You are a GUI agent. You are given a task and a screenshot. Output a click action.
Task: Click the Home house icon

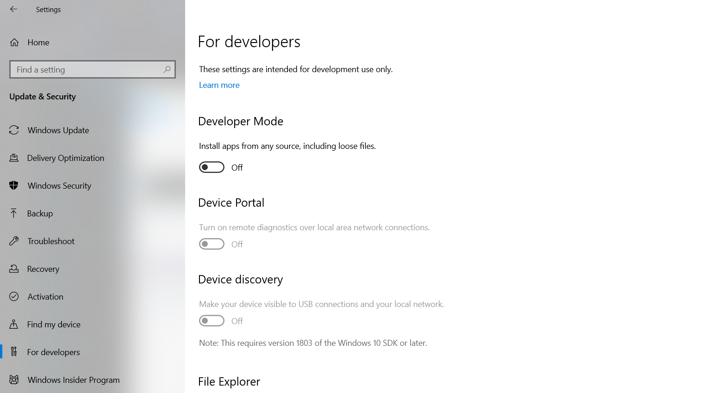pos(14,43)
